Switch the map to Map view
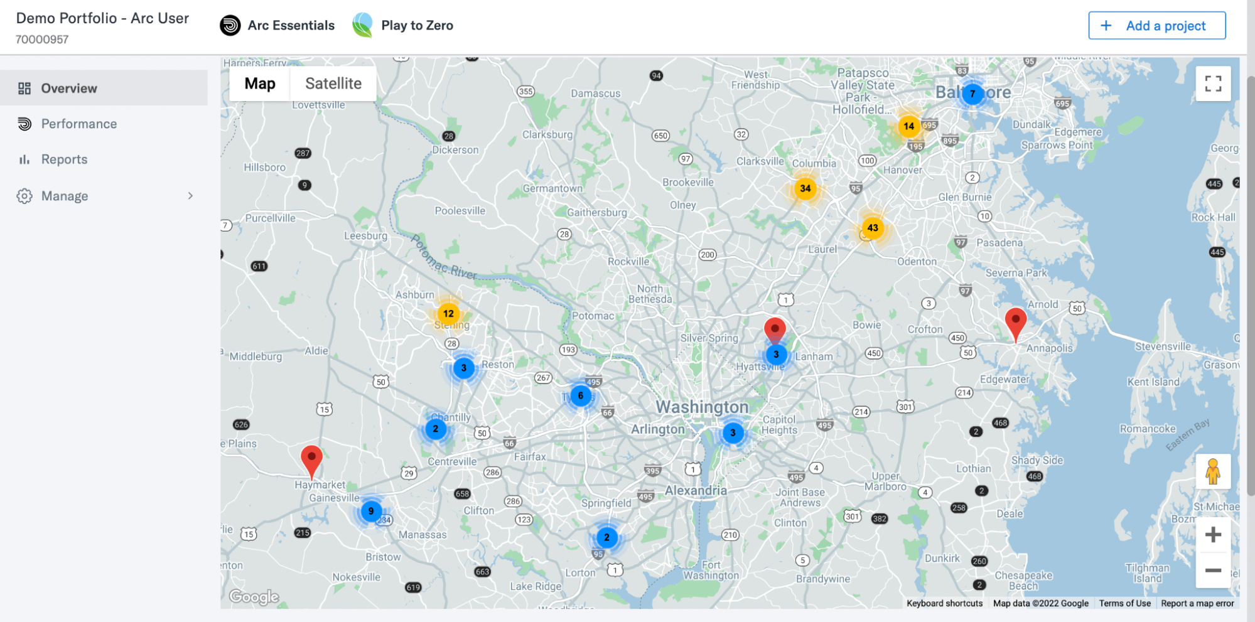Viewport: 1255px width, 622px height. [260, 83]
